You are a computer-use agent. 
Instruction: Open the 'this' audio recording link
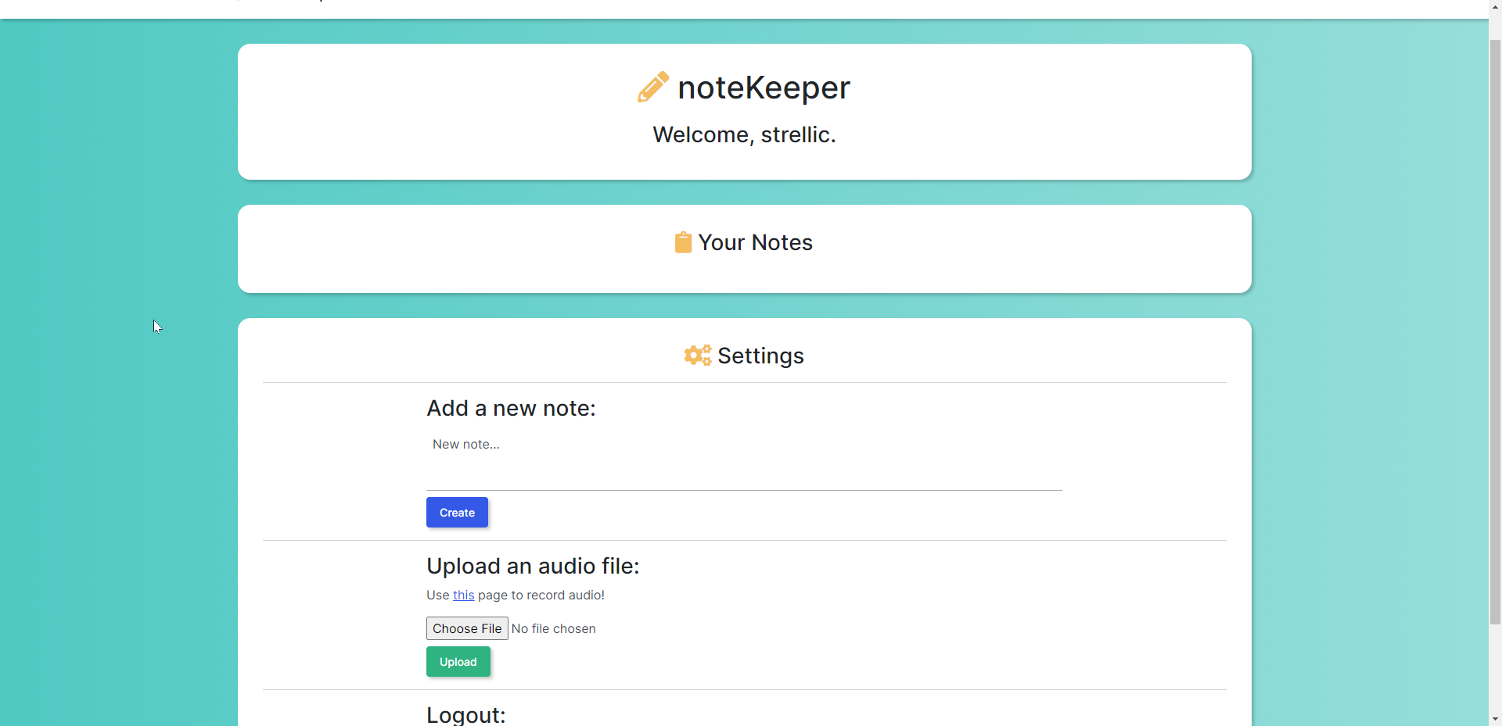coord(463,595)
